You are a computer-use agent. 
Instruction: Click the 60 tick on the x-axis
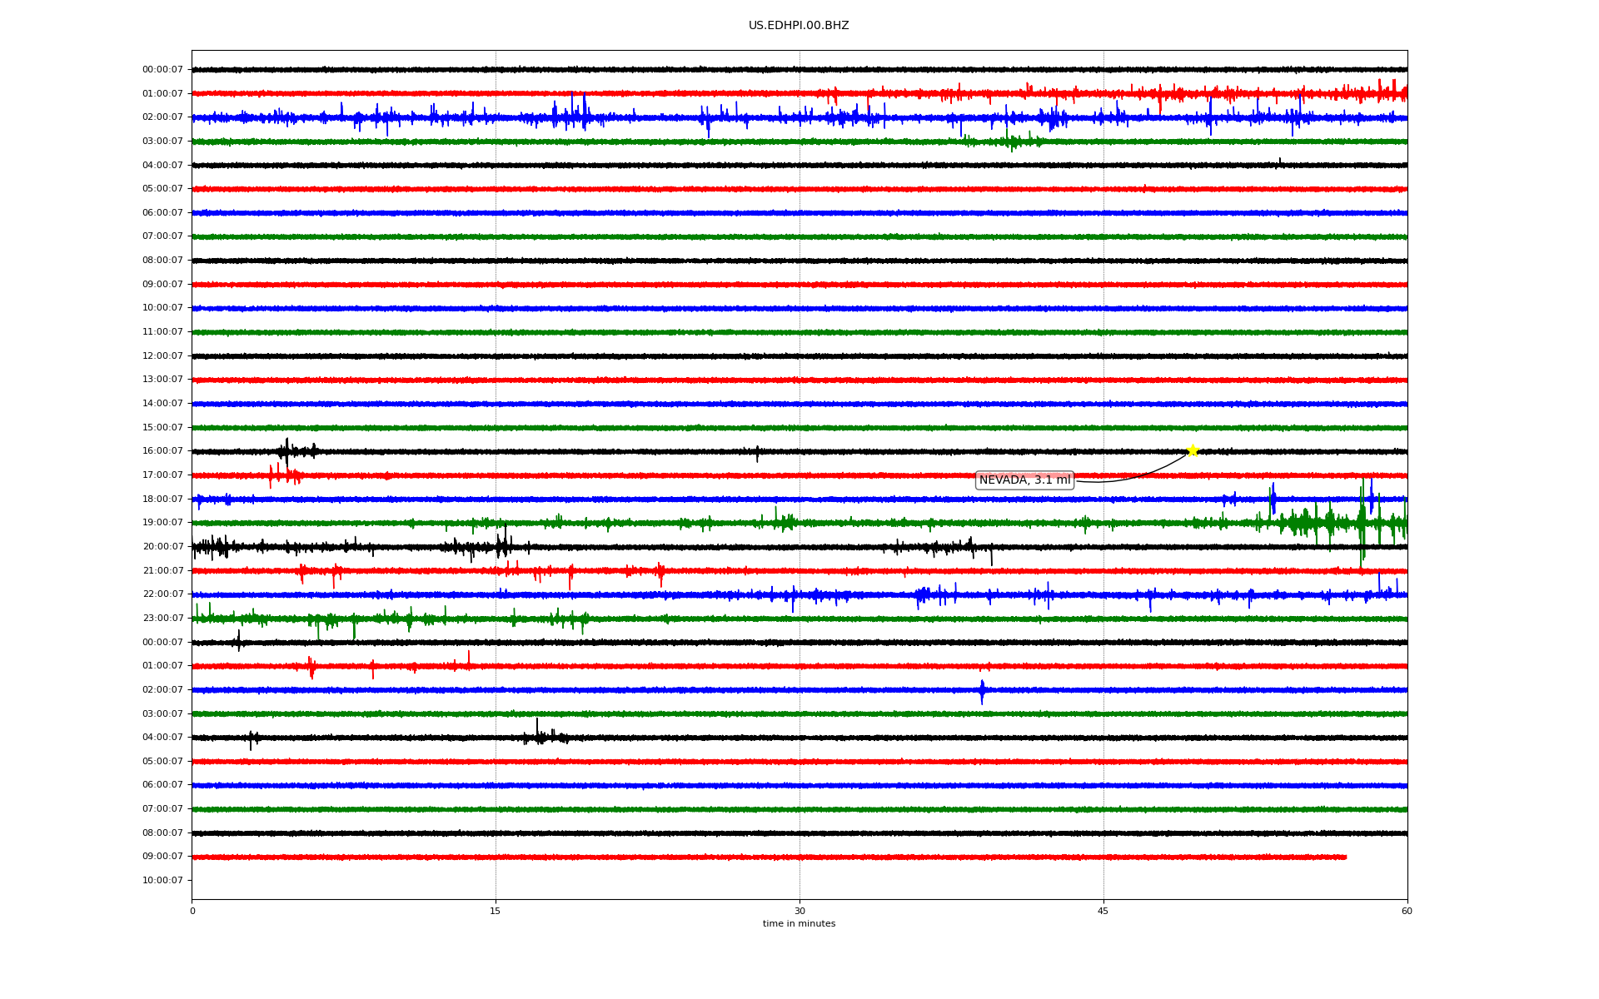tap(1407, 911)
